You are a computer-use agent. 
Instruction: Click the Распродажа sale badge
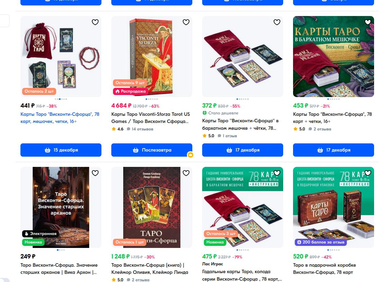point(131,91)
